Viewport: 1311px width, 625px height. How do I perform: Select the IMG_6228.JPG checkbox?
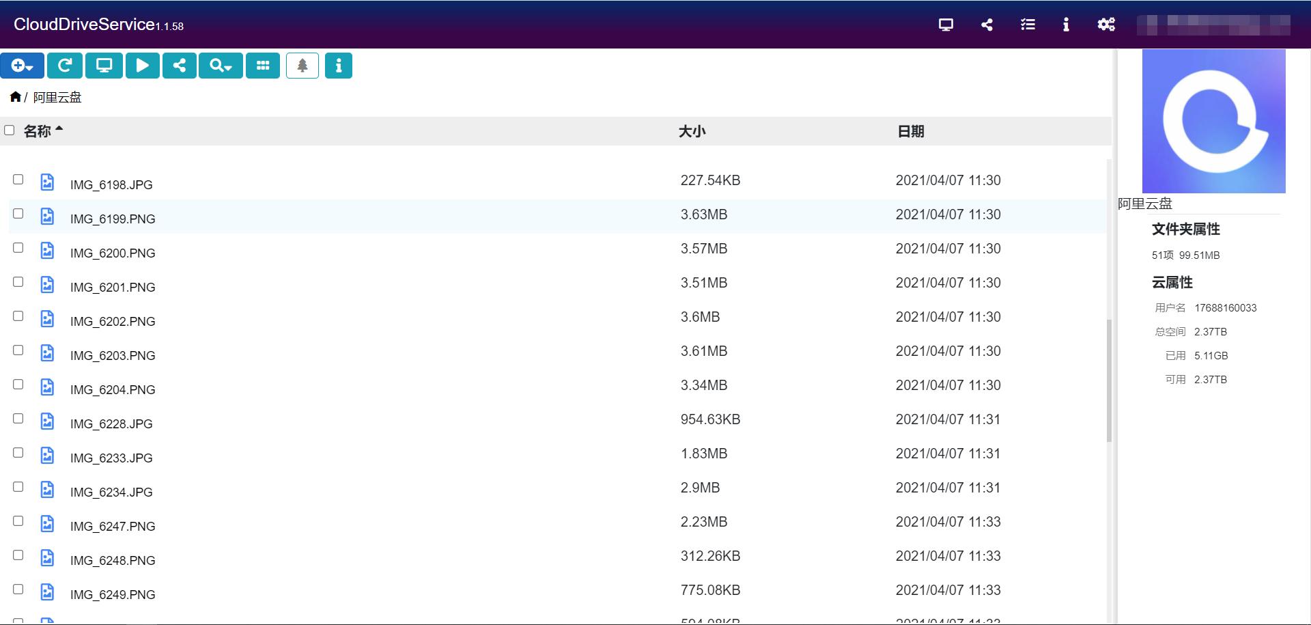(x=18, y=419)
